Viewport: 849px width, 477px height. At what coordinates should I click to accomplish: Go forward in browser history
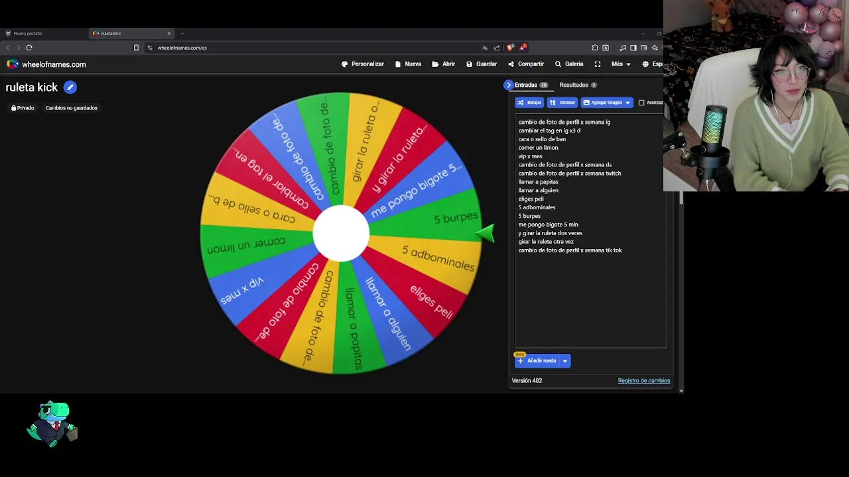[x=18, y=48]
